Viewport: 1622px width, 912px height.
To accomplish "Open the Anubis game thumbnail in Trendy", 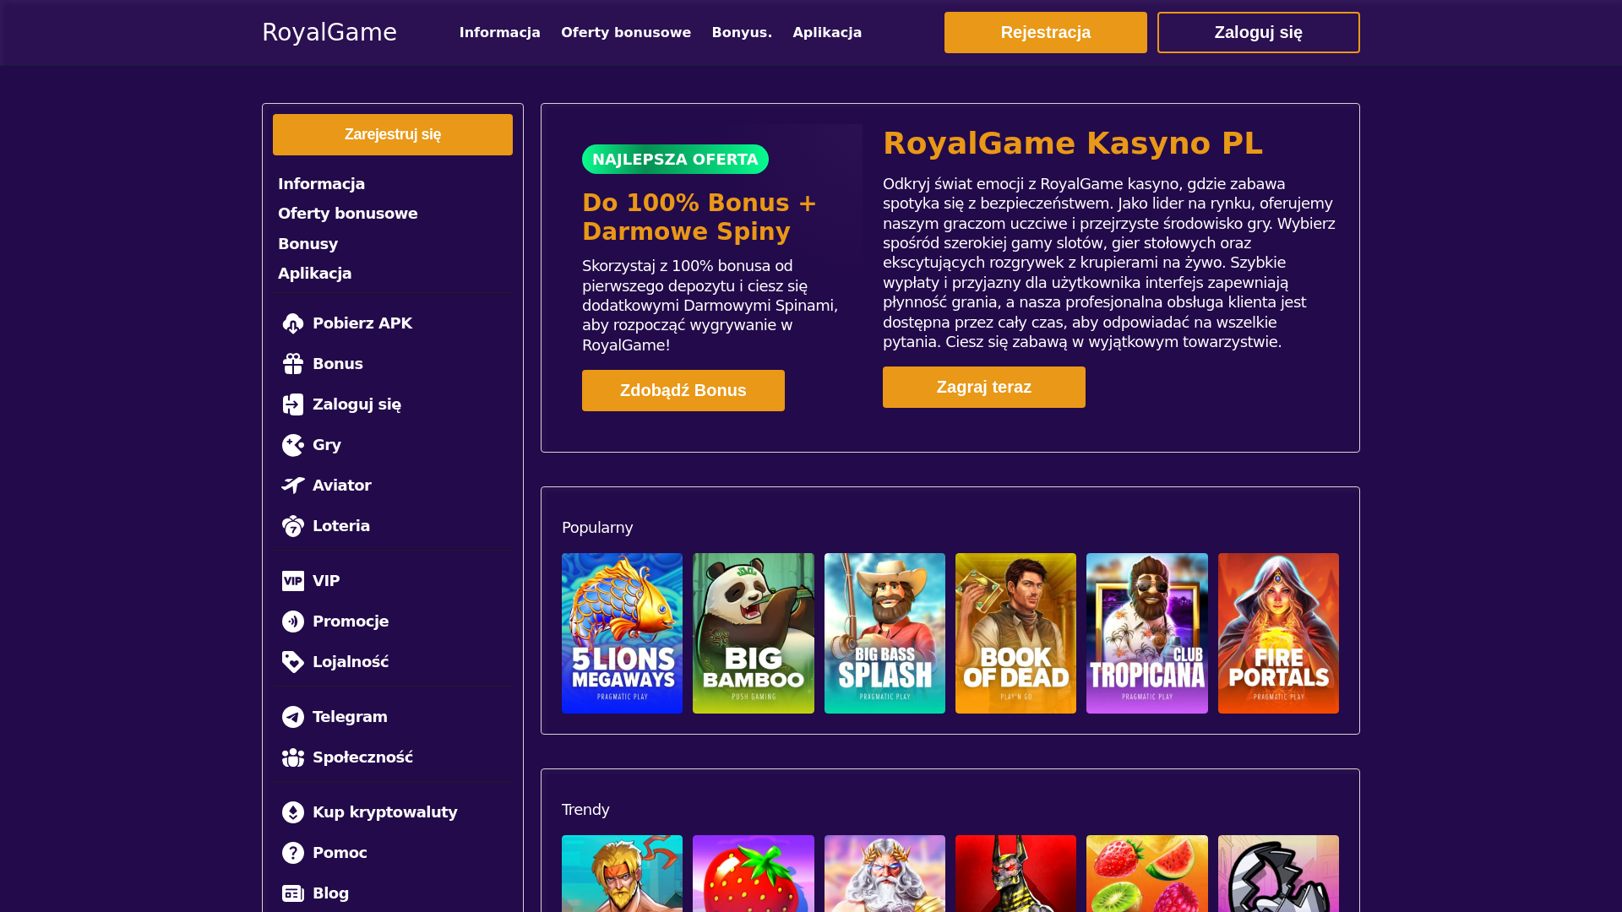I will 1015,874.
